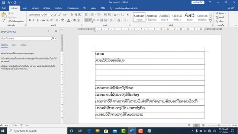Save the document from Quick Access toolbar
238x134 pixels.
point(3,3)
